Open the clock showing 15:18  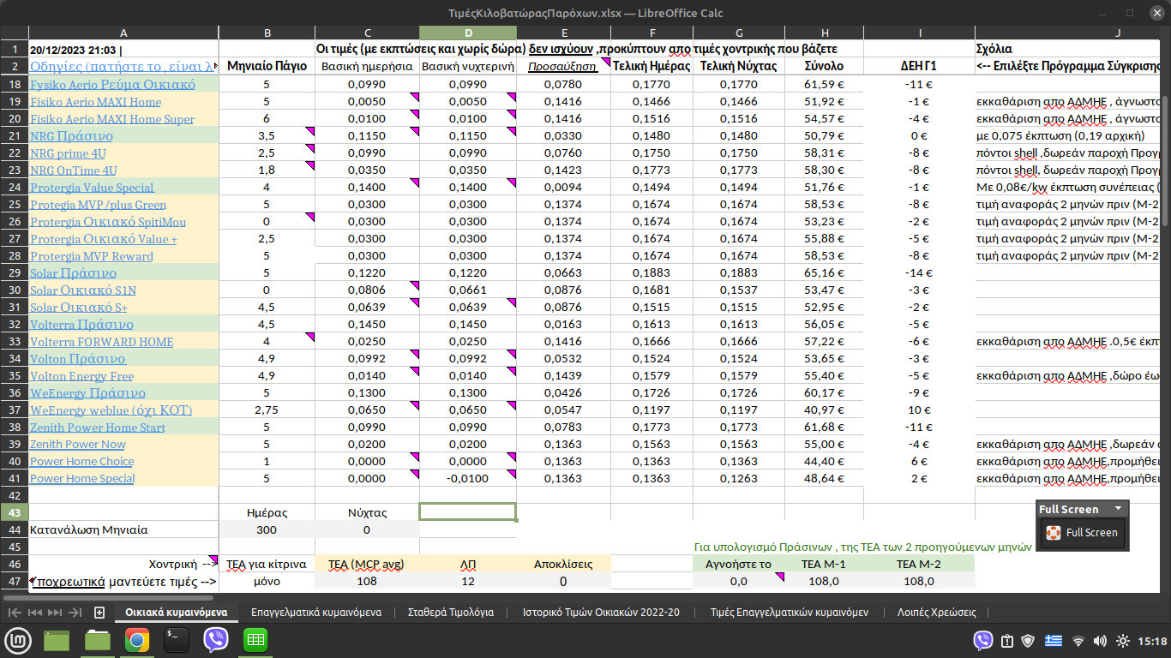click(1154, 641)
